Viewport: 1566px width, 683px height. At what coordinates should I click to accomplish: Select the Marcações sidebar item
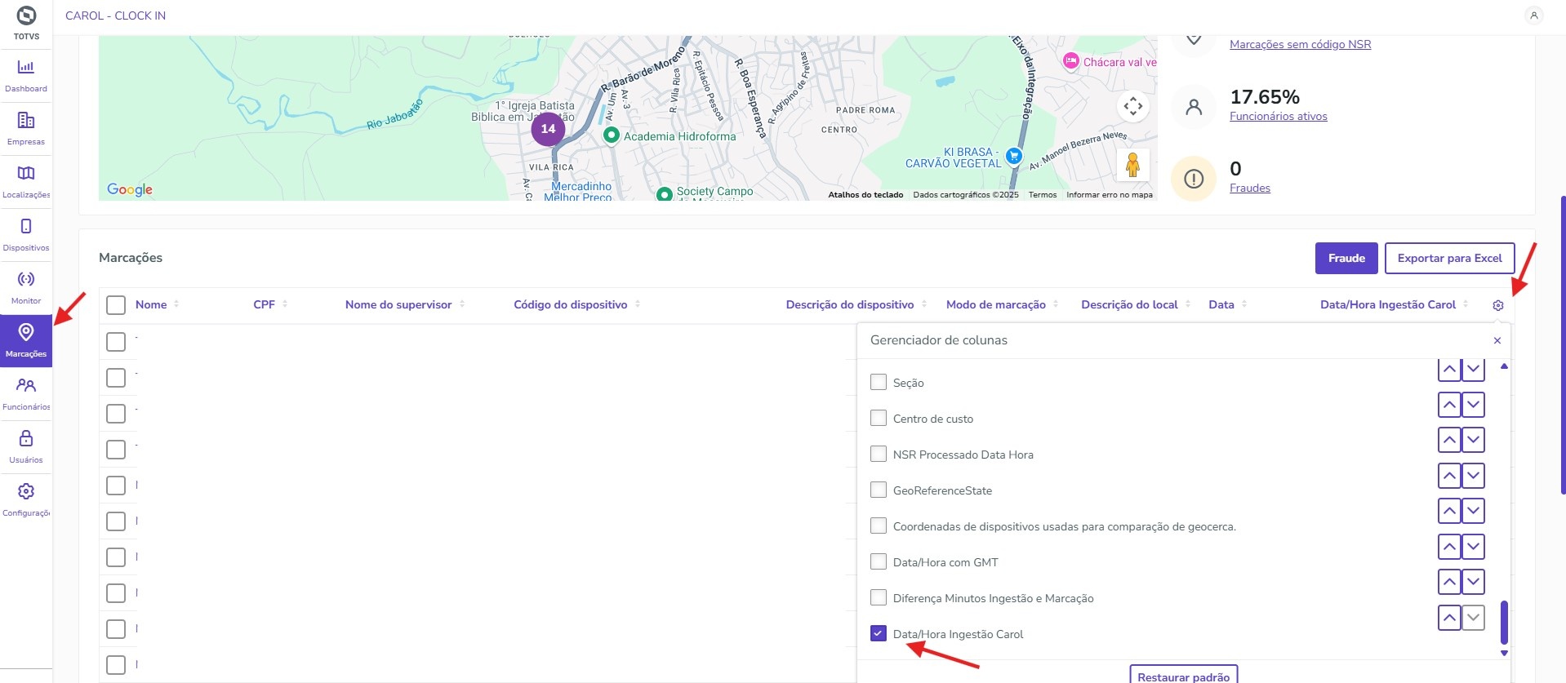click(26, 341)
